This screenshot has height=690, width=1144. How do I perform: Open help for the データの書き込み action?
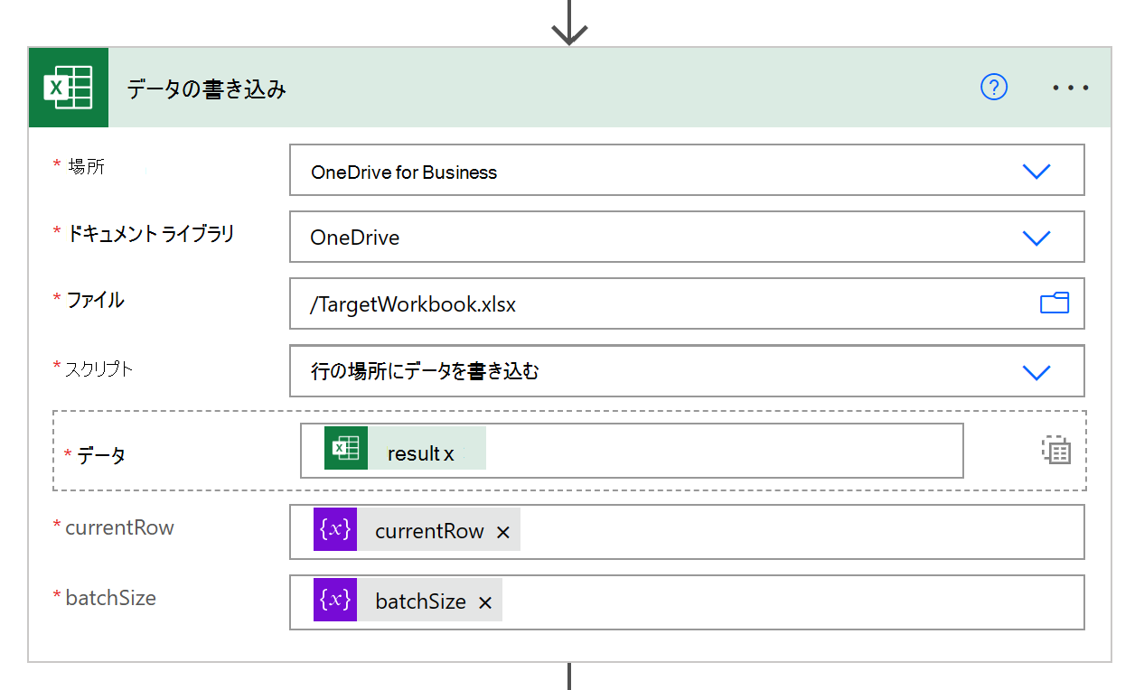pyautogui.click(x=993, y=88)
